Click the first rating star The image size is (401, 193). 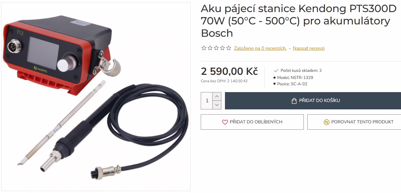[204, 48]
